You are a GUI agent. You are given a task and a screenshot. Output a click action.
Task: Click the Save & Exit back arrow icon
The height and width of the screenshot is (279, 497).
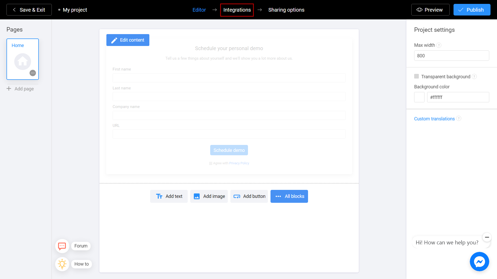tap(14, 10)
